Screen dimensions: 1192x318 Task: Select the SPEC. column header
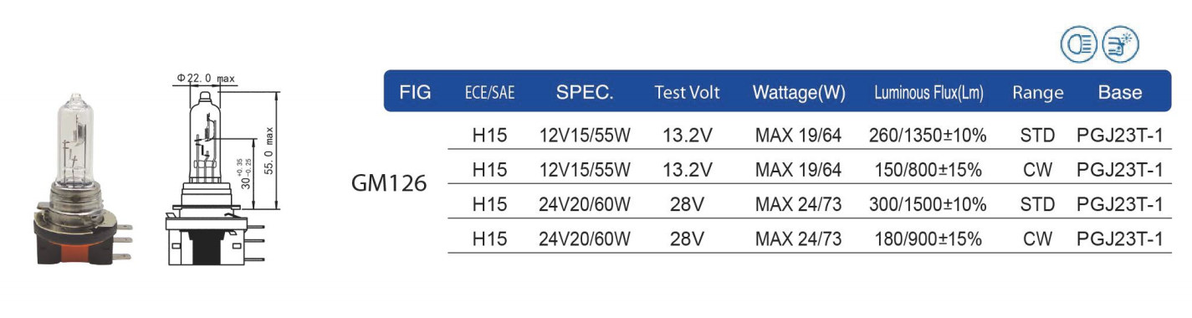(585, 93)
